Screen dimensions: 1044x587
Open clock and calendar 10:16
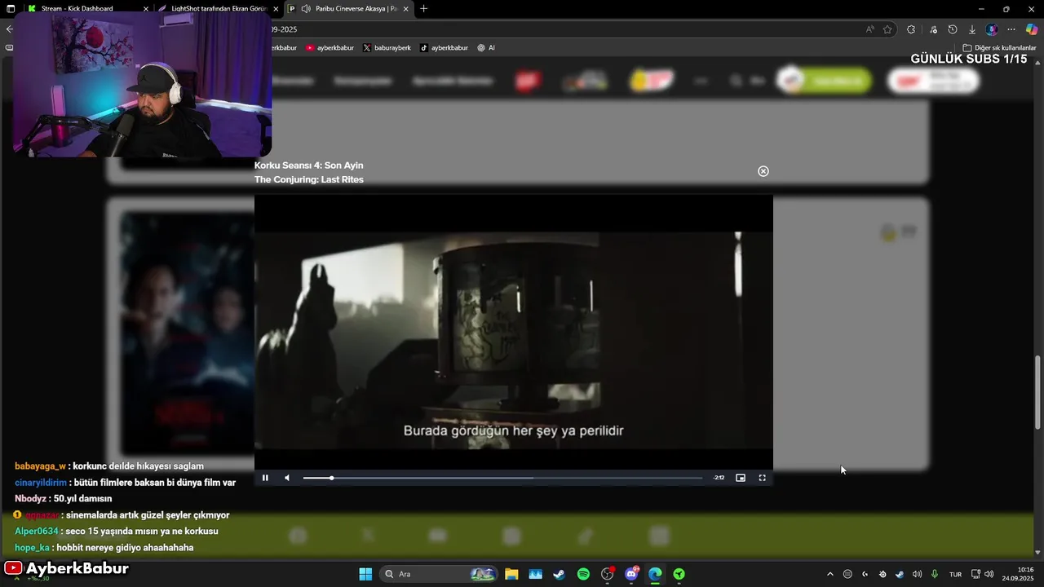(x=1018, y=574)
